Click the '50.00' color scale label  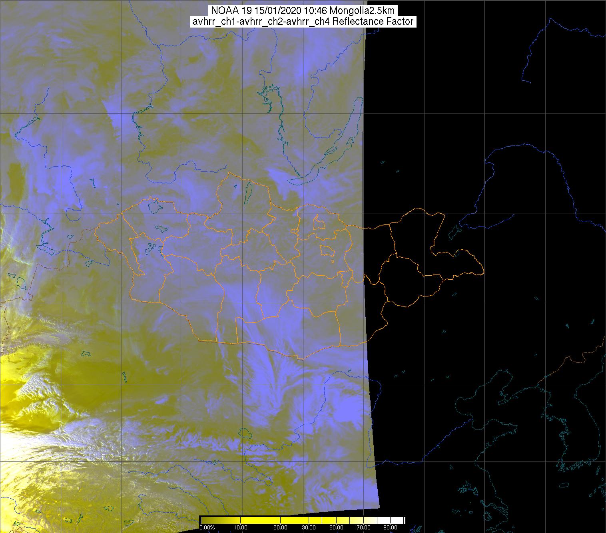tap(337, 527)
